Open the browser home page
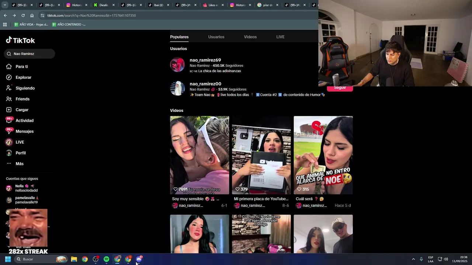The width and height of the screenshot is (472, 265). [x=32, y=15]
